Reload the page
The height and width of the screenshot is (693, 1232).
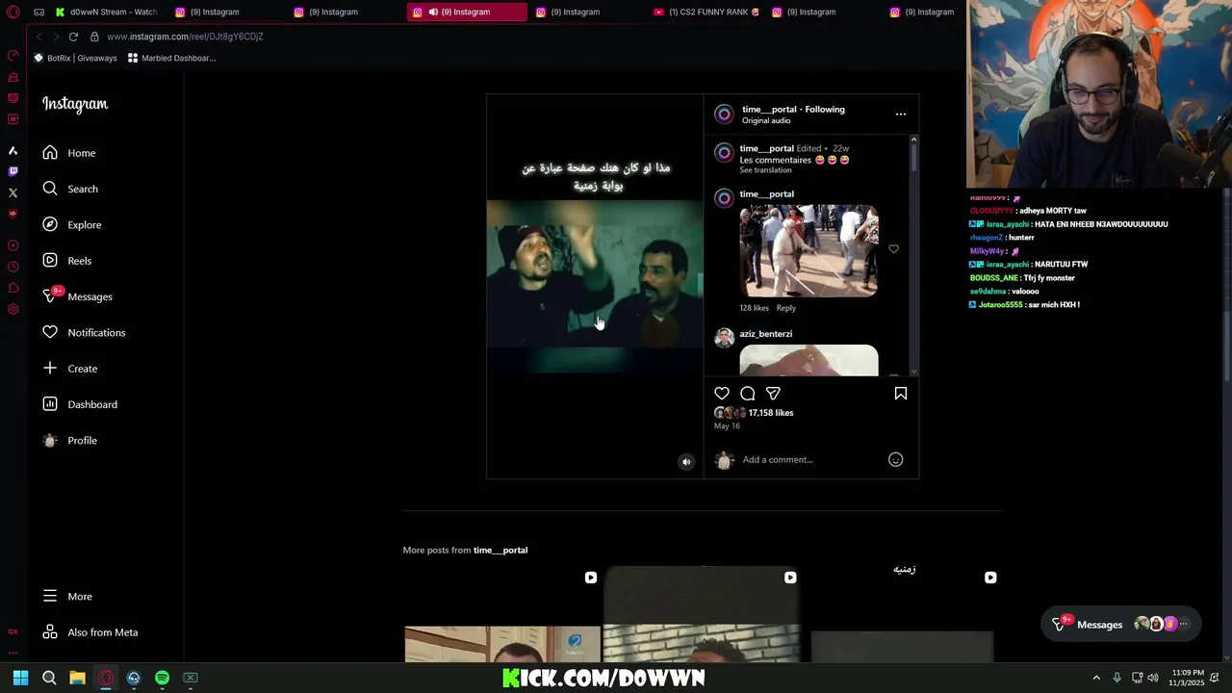[73, 37]
